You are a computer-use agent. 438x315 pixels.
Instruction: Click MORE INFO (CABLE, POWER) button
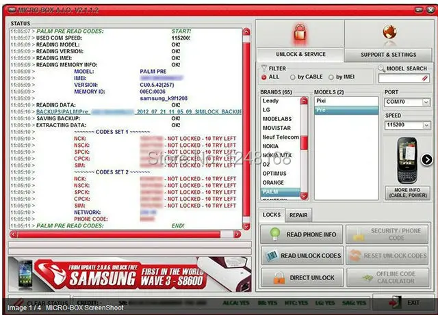pyautogui.click(x=408, y=193)
